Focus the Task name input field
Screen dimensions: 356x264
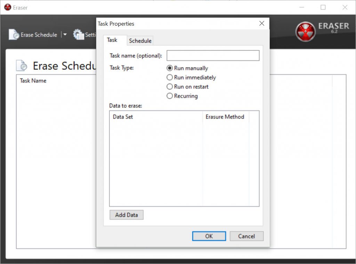click(213, 56)
